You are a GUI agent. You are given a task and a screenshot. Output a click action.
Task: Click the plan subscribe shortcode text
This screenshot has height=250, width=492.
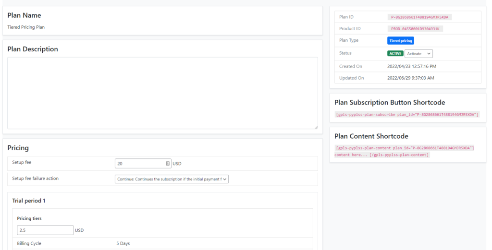[407, 115]
